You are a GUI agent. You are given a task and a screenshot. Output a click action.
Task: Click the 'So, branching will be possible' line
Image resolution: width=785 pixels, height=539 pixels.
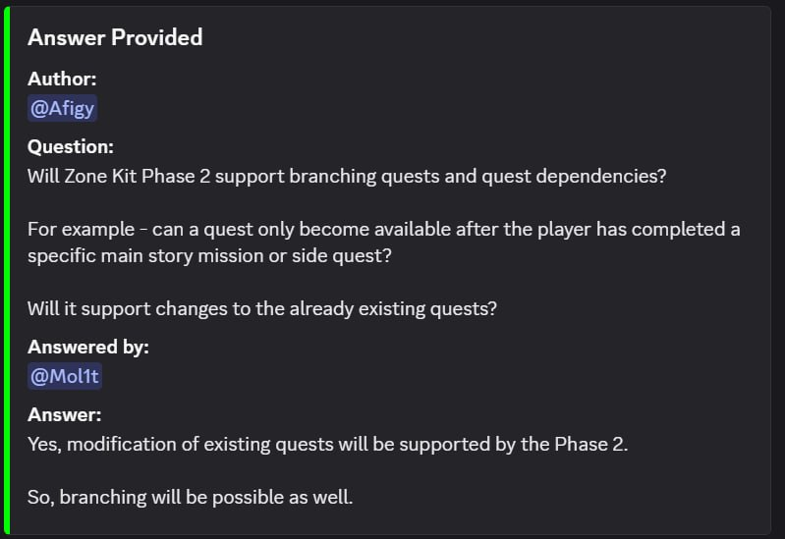[x=191, y=498]
